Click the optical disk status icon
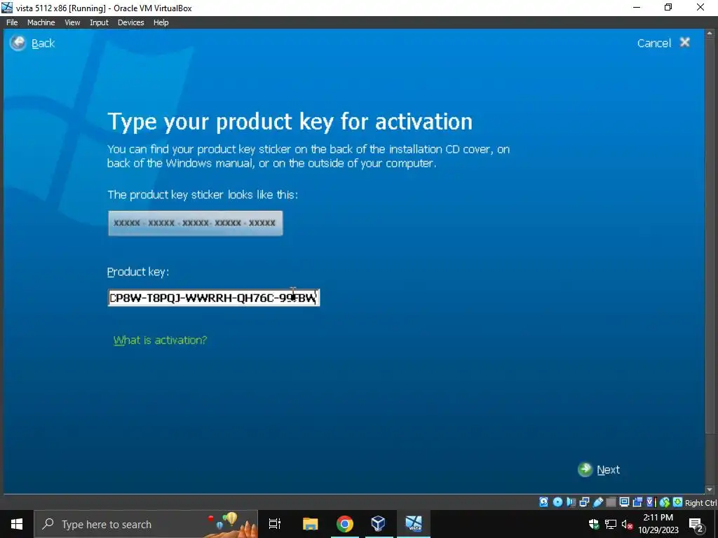Screen dimensions: 718x538 [557, 502]
